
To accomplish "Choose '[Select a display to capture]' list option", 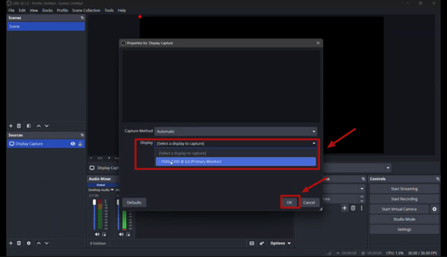I will pos(236,153).
